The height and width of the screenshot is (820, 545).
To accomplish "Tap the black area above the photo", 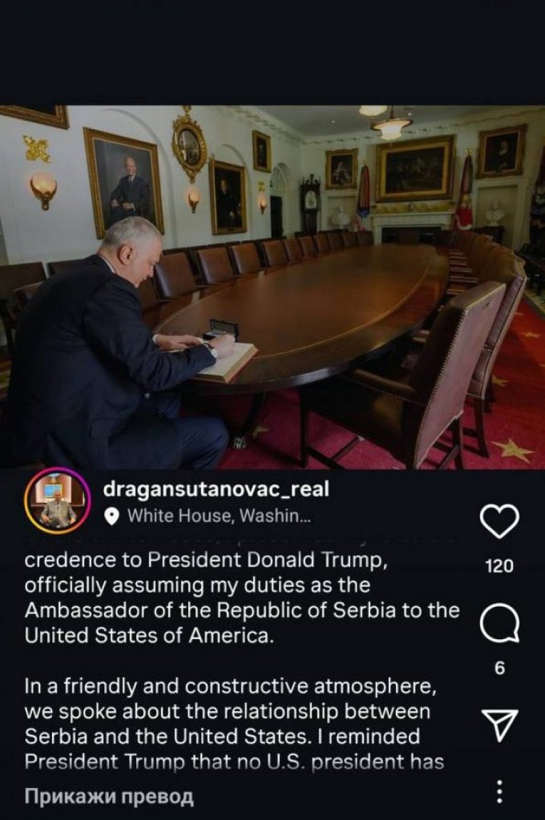I will tap(272, 53).
